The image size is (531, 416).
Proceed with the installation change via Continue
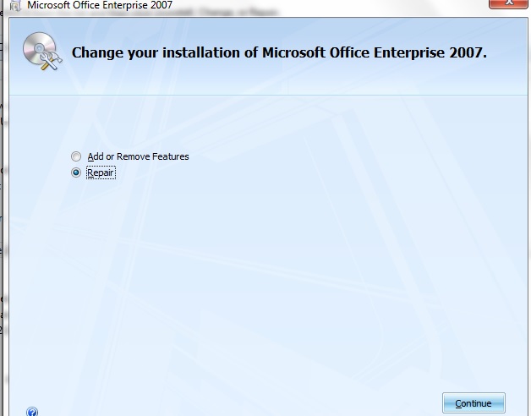[x=473, y=403]
